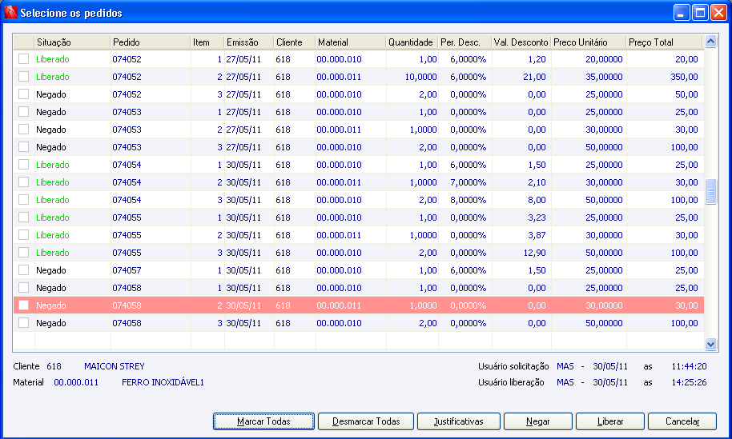Click the vertical scrollbar thumb

(x=710, y=191)
